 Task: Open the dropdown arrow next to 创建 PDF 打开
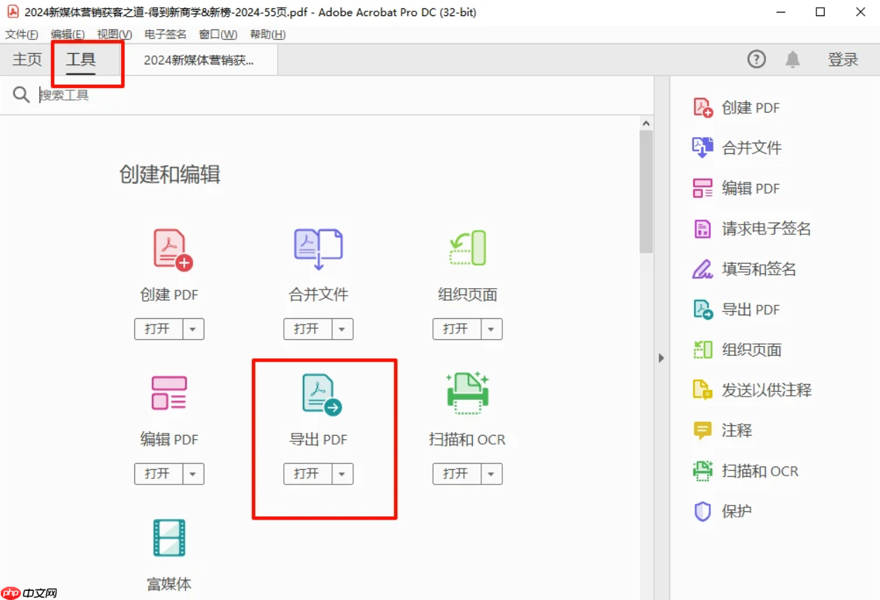click(x=192, y=329)
